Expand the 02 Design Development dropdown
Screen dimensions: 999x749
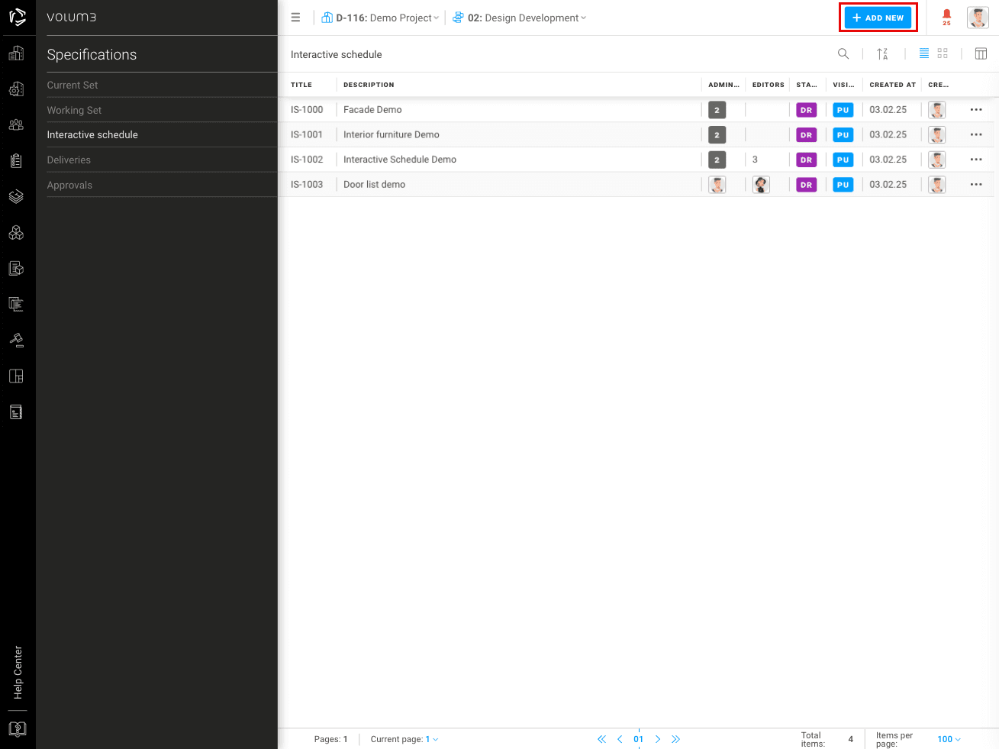(x=520, y=18)
